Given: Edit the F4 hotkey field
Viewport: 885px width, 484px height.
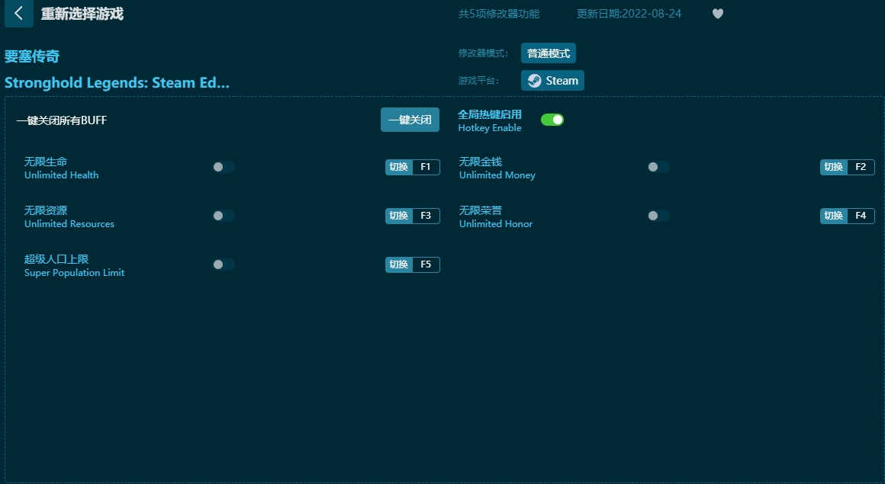Looking at the screenshot, I should [860, 216].
